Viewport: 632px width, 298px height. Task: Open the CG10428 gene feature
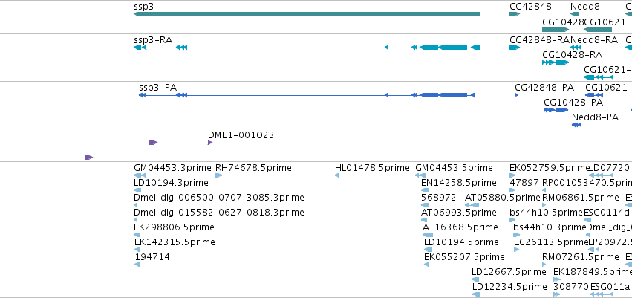pos(556,30)
